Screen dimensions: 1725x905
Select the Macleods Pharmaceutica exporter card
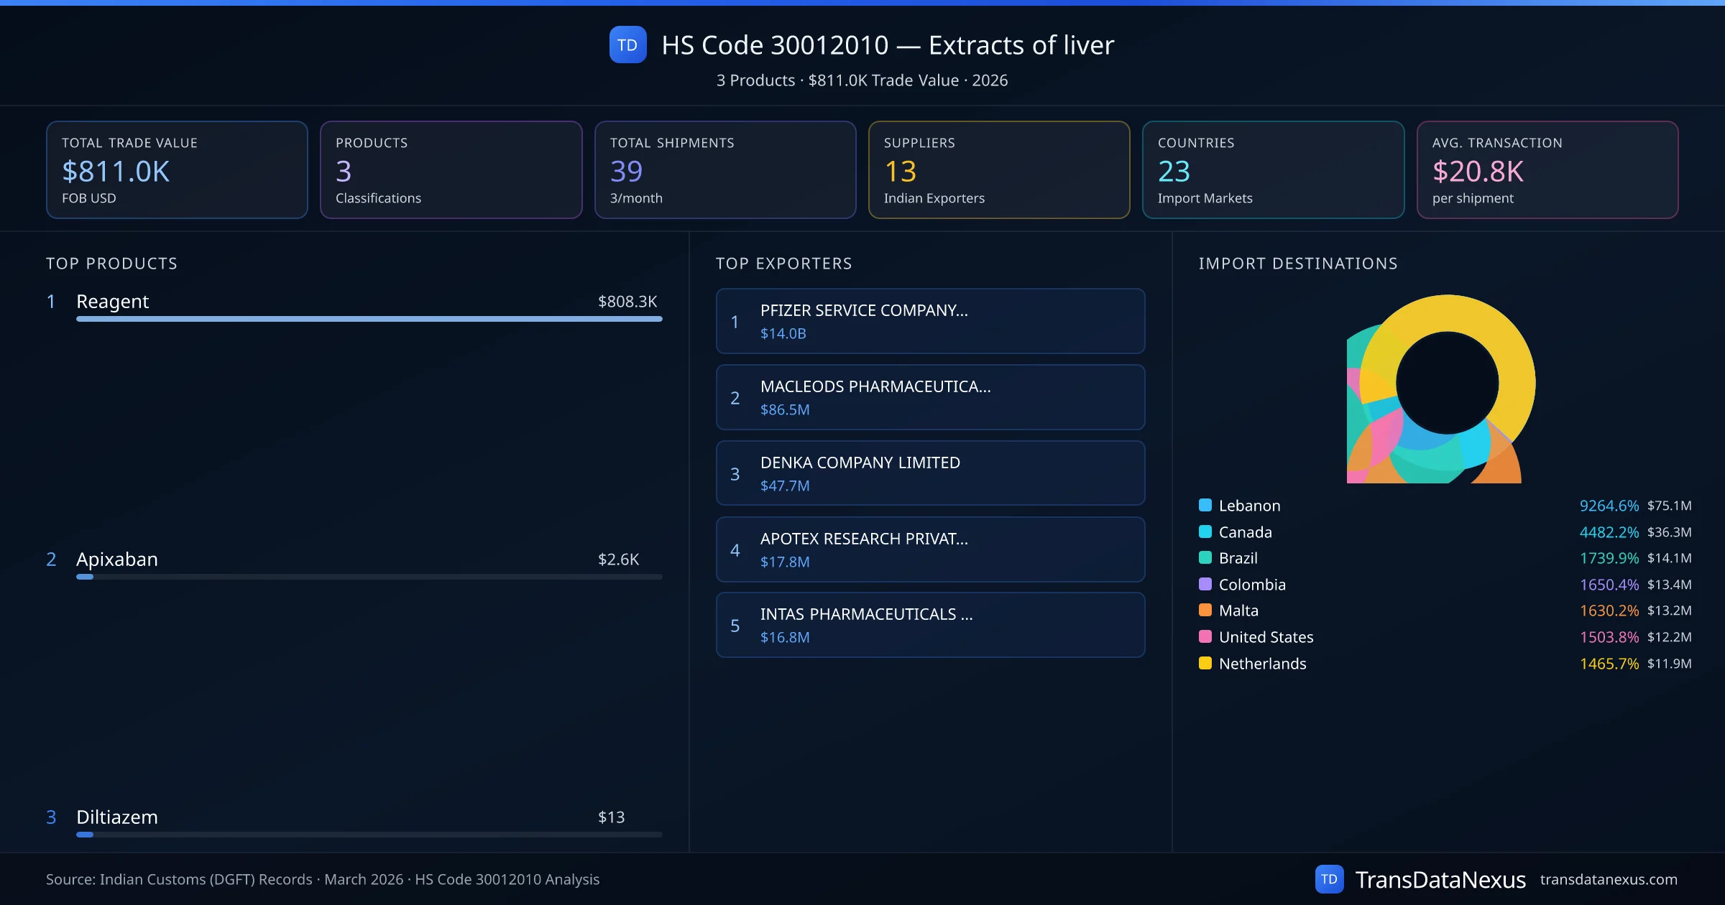930,397
